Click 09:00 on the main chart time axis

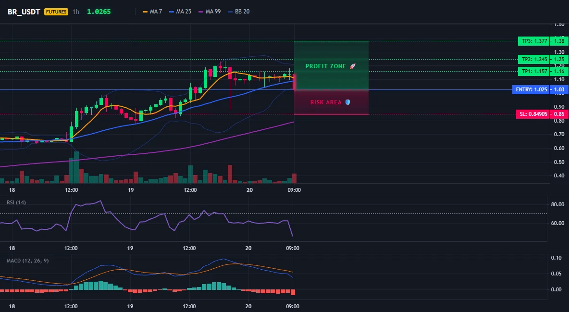[x=294, y=190]
